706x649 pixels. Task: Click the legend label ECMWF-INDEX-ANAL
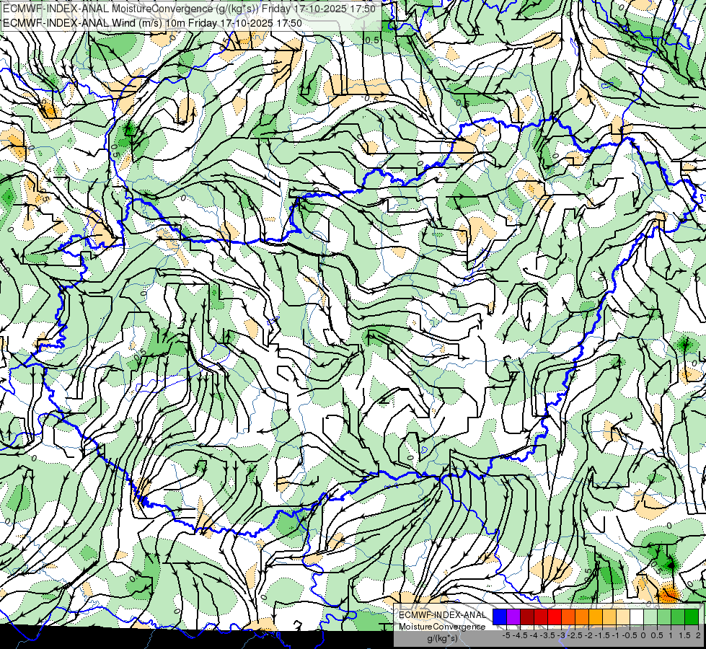[442, 615]
